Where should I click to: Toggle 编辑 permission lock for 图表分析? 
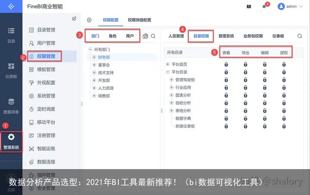(x=264, y=95)
